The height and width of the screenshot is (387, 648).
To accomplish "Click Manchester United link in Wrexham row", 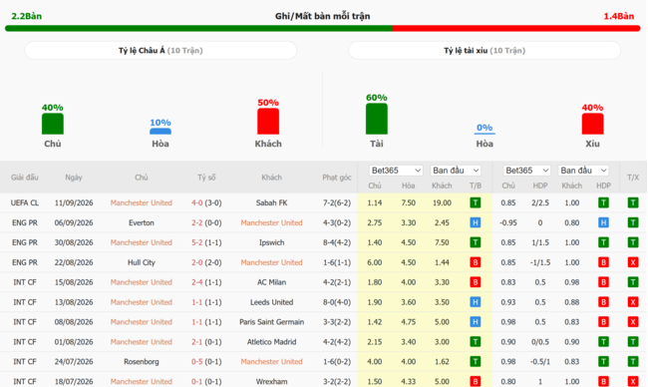I will (141, 382).
